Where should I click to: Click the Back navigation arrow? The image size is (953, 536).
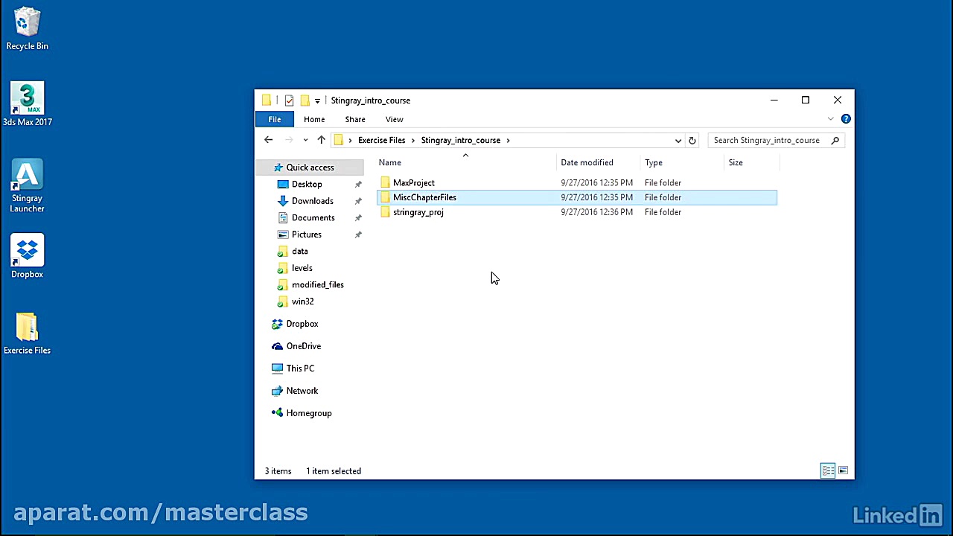tap(269, 140)
